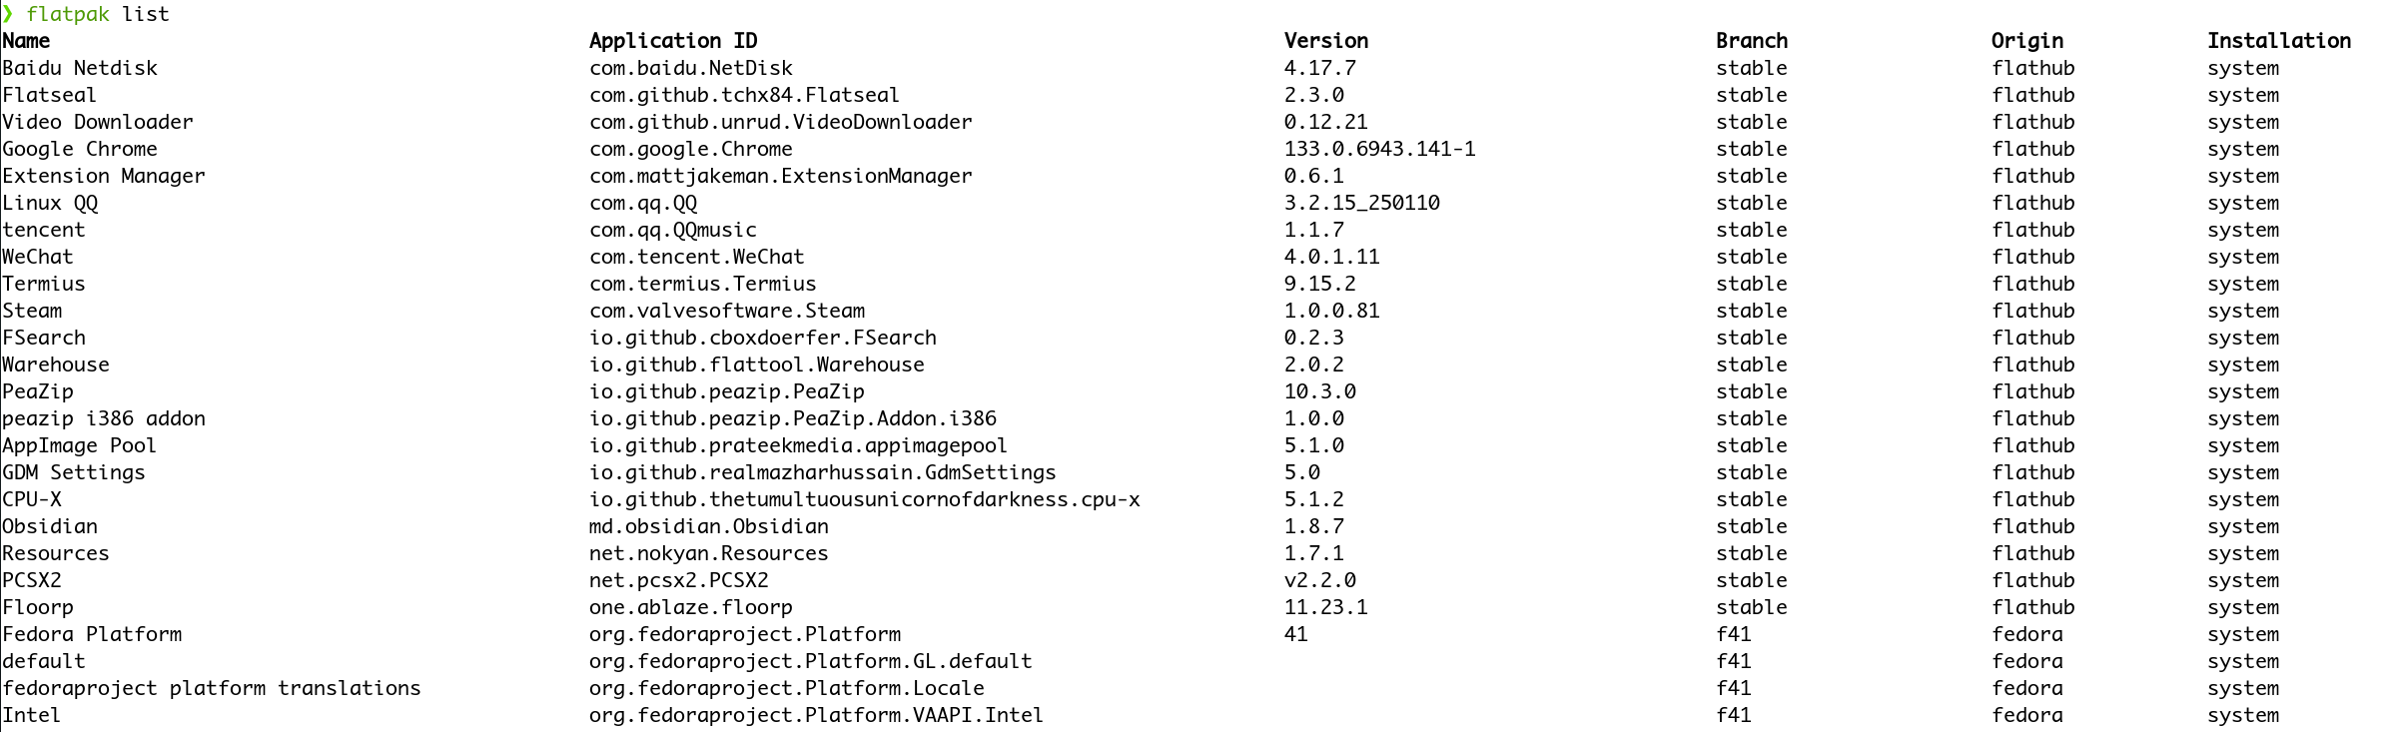Click the green prompt arrow symbol
The width and height of the screenshot is (2394, 732).
click(8, 14)
